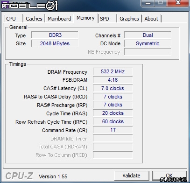The height and width of the screenshot is (183, 190).
Task: Click the 532.2 MHz DRAM frequency value
Action: click(113, 71)
